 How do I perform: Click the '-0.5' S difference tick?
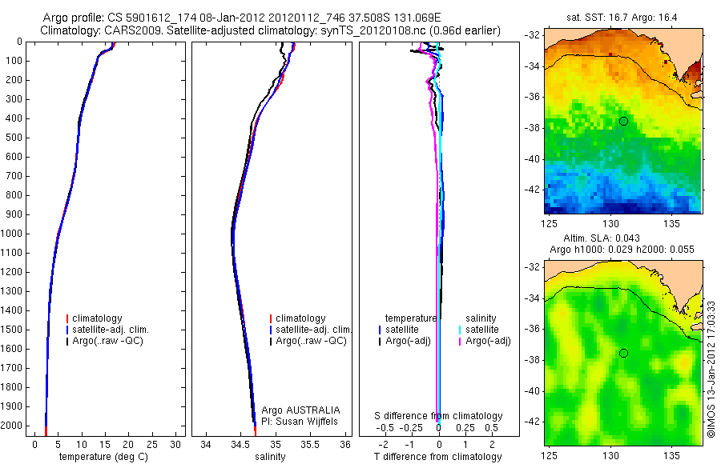pyautogui.click(x=385, y=428)
